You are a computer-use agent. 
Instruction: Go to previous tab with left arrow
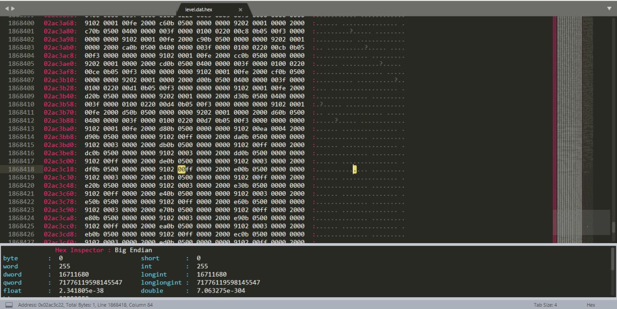pos(7,8)
